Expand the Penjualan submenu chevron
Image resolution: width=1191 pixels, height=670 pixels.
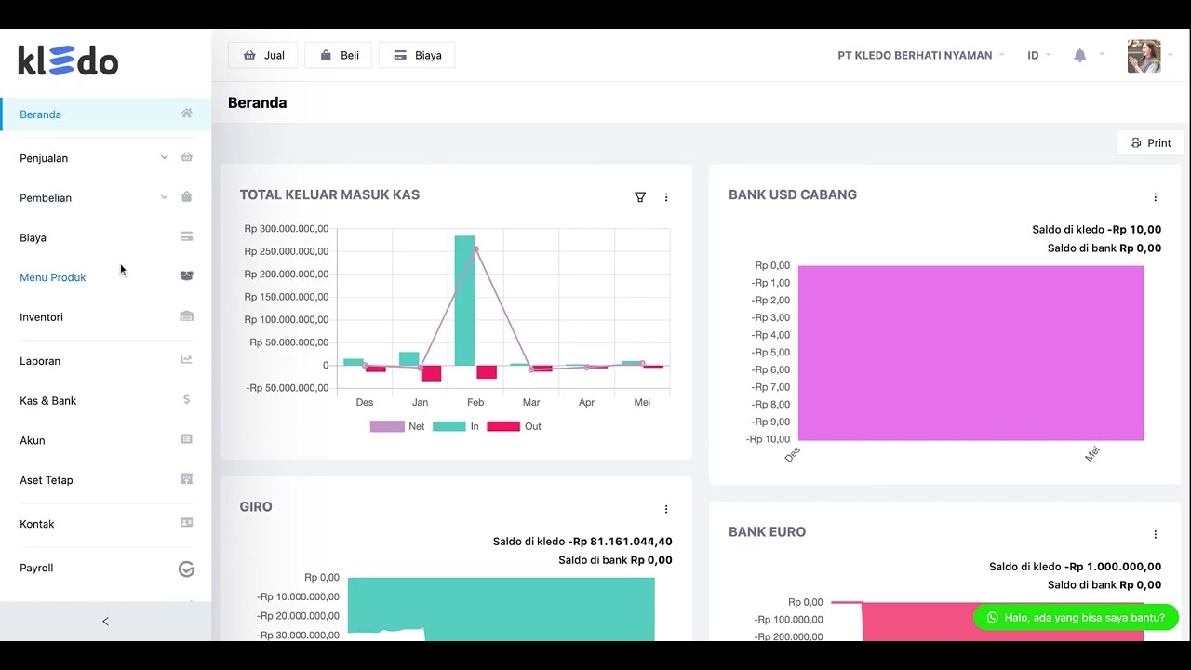[164, 157]
